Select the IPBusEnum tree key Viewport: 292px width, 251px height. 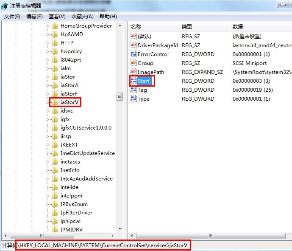tap(74, 204)
